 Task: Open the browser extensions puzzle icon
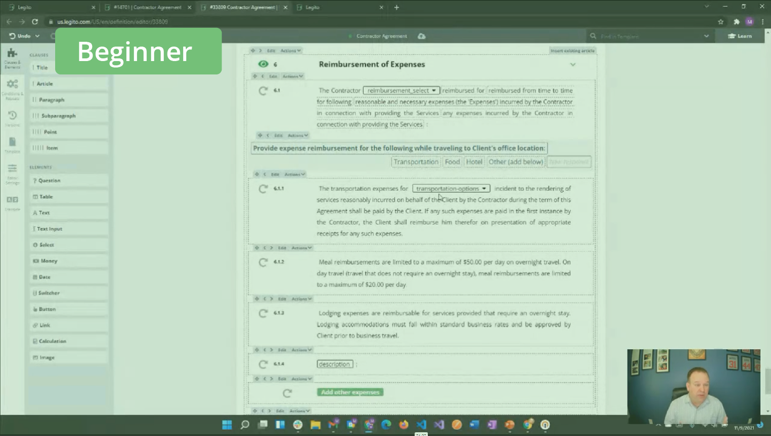[736, 21]
